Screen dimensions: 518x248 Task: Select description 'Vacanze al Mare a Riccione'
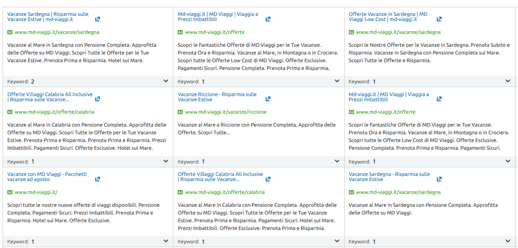(x=257, y=129)
